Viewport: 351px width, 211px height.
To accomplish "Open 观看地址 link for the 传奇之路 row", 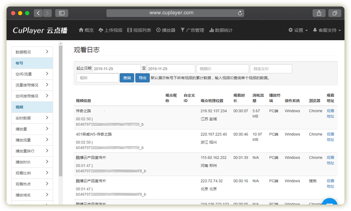I will click(x=330, y=113).
